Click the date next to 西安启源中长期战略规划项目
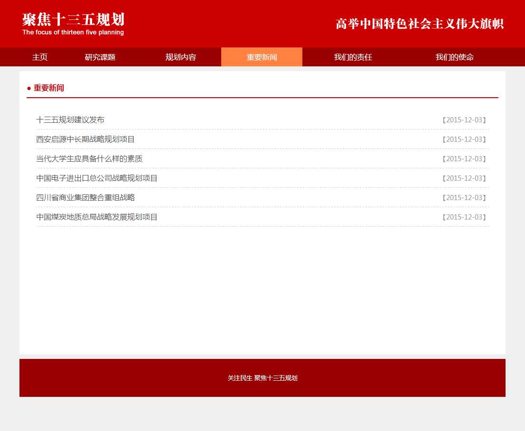The width and height of the screenshot is (525, 431). (464, 139)
